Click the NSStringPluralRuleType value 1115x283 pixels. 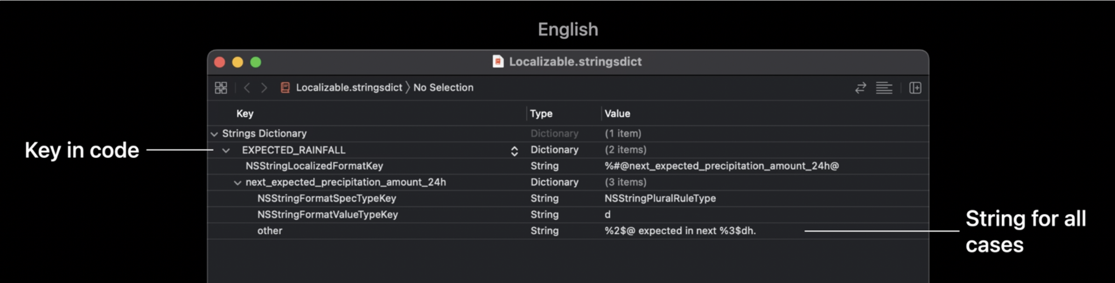pos(660,198)
